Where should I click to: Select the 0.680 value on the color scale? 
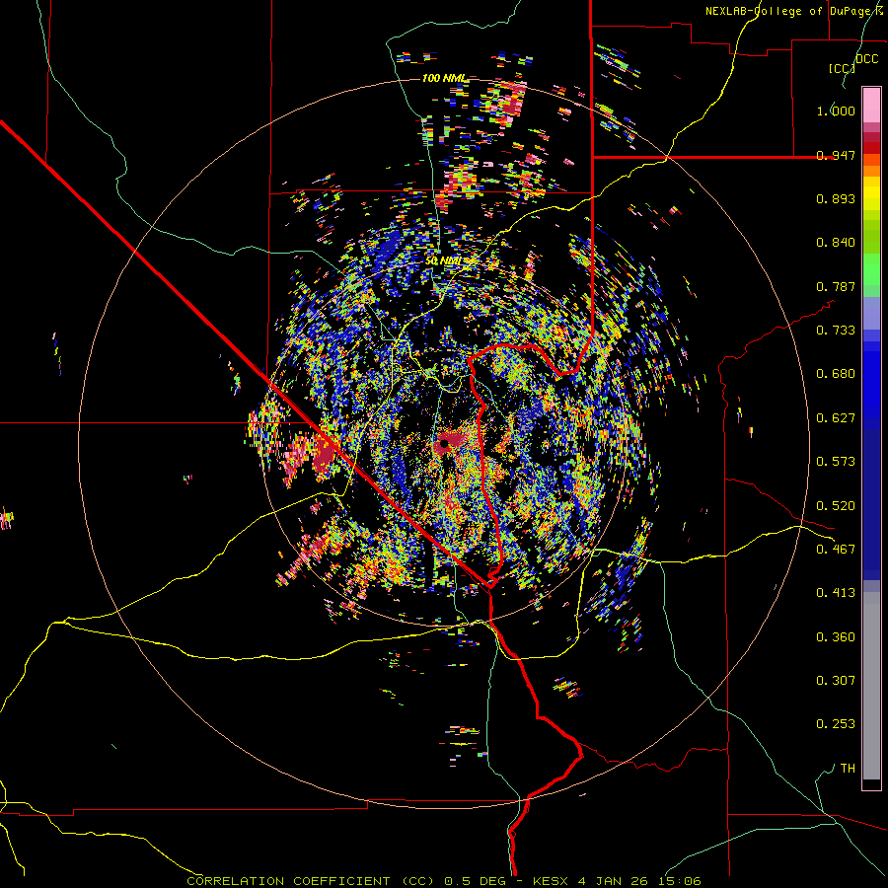tap(836, 374)
